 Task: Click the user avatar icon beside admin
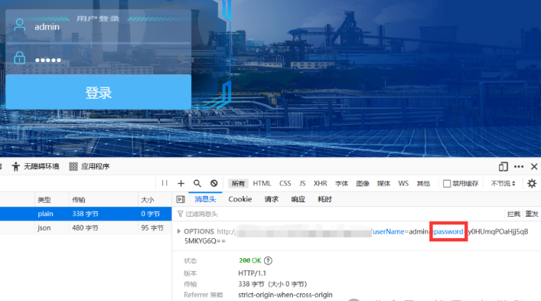click(x=20, y=25)
